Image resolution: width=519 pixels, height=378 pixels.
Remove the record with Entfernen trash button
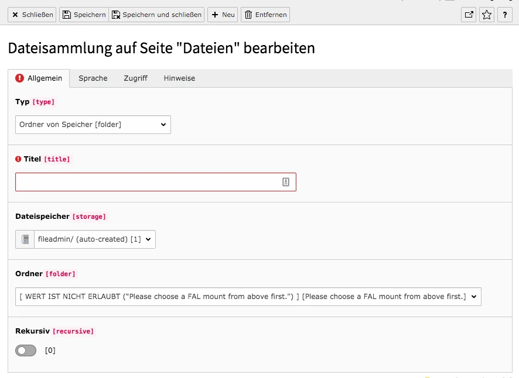[265, 15]
